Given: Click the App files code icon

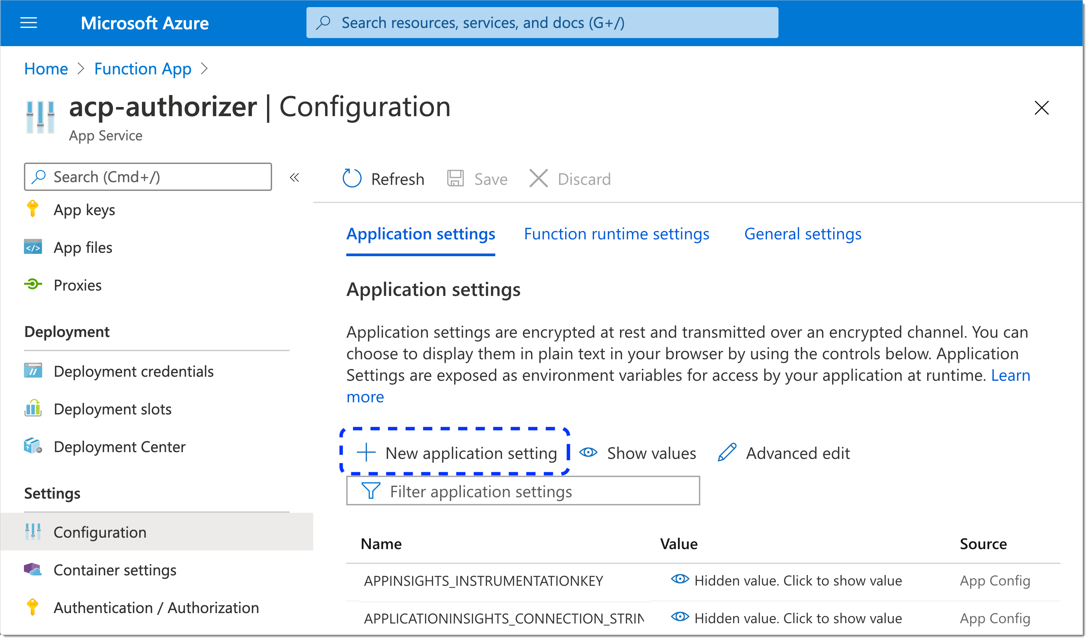Looking at the screenshot, I should 33,247.
